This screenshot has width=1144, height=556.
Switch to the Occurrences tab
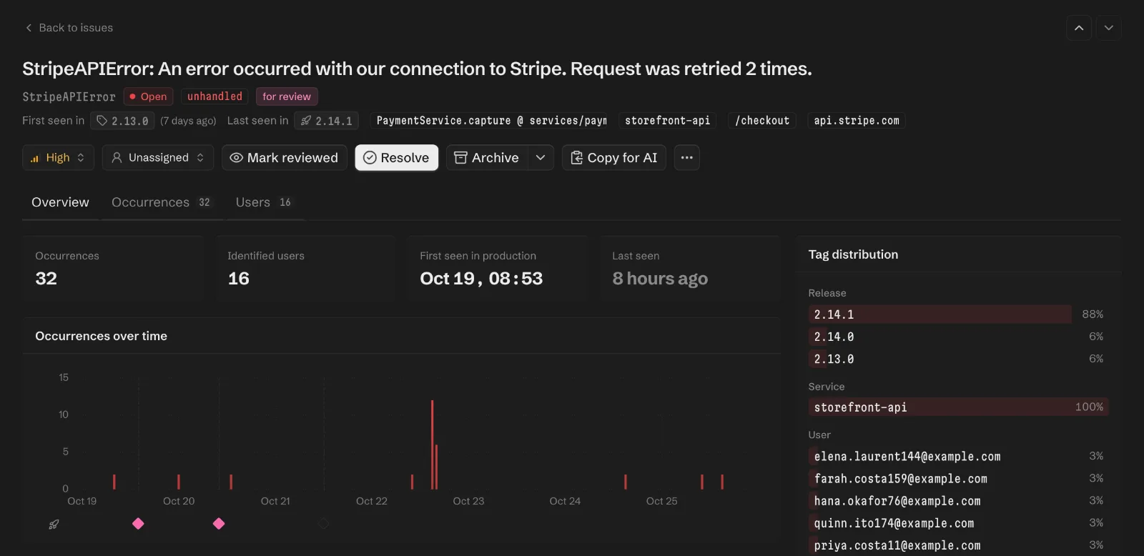click(x=161, y=202)
